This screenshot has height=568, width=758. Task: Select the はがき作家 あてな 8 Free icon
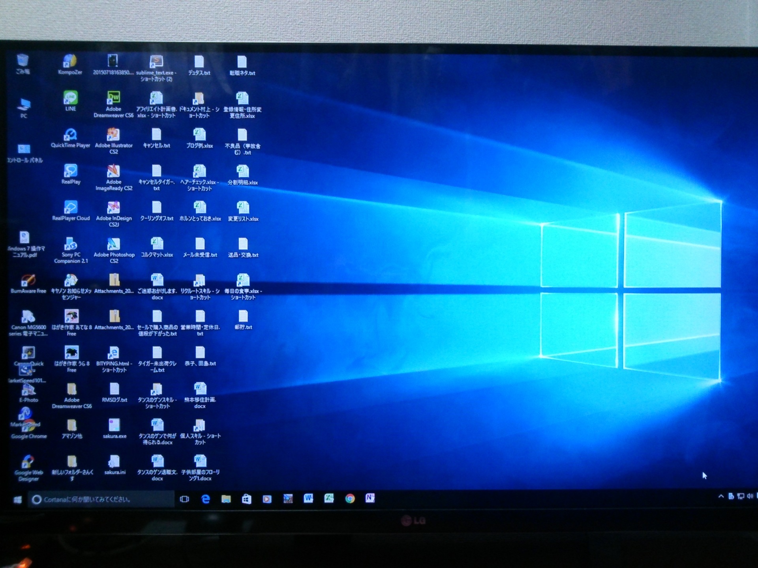(x=71, y=323)
